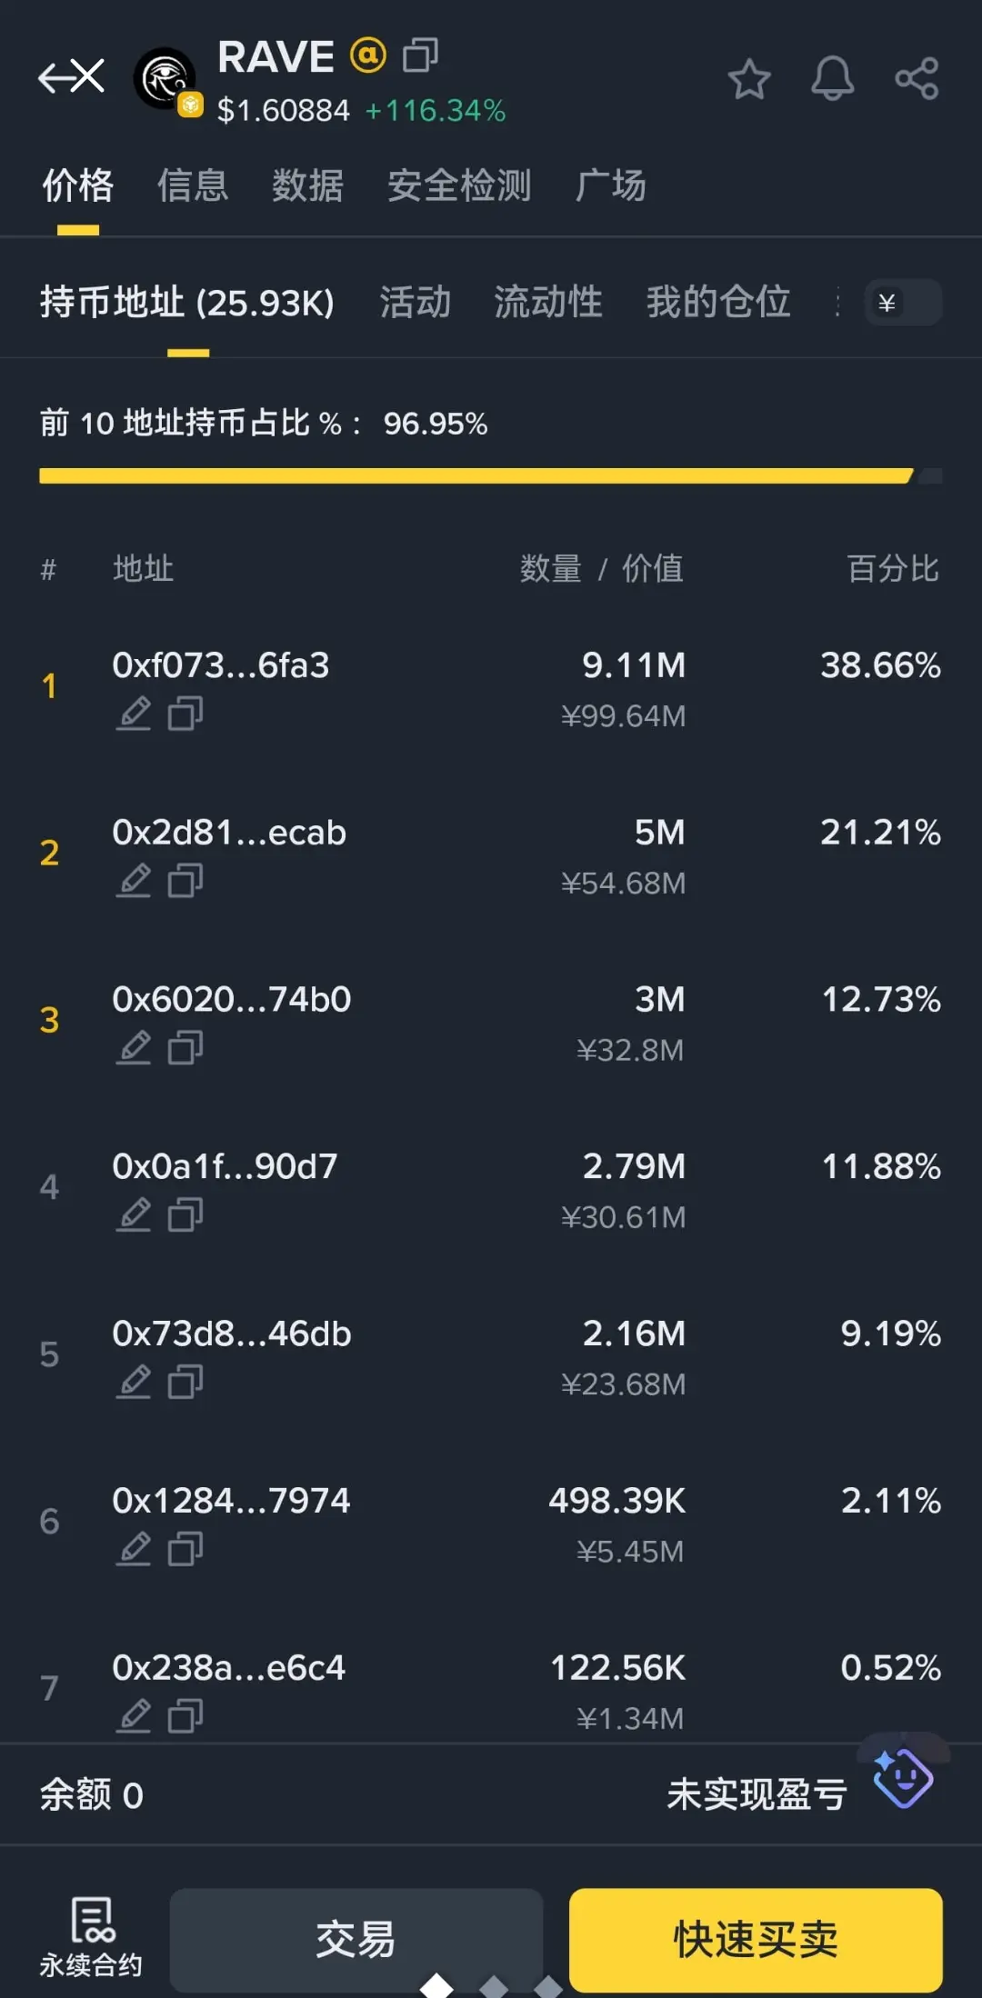
Task: Edit label for address 0xf073...6fa3
Action: click(134, 714)
